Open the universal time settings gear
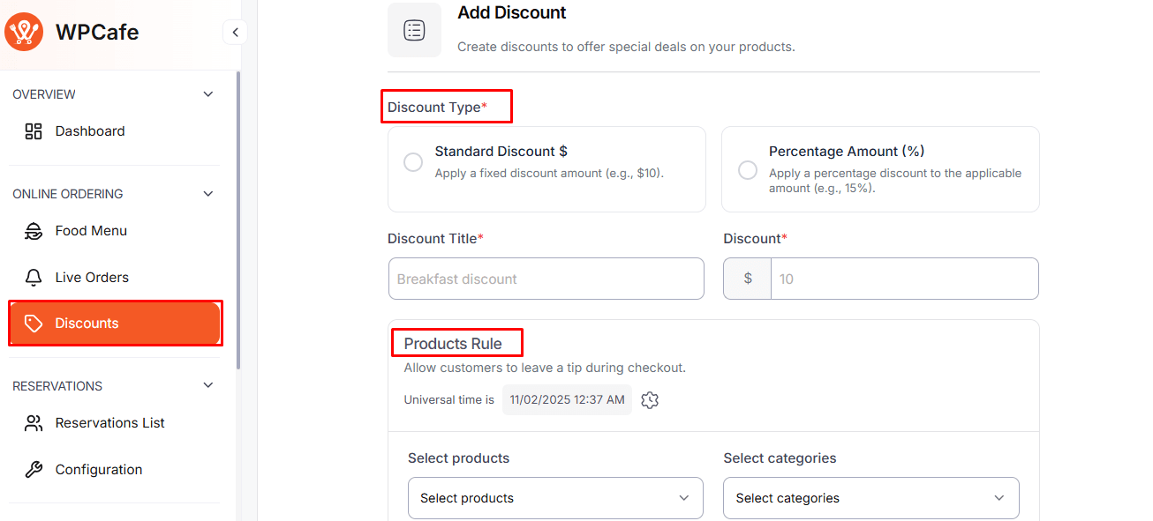1153x521 pixels. pos(651,400)
